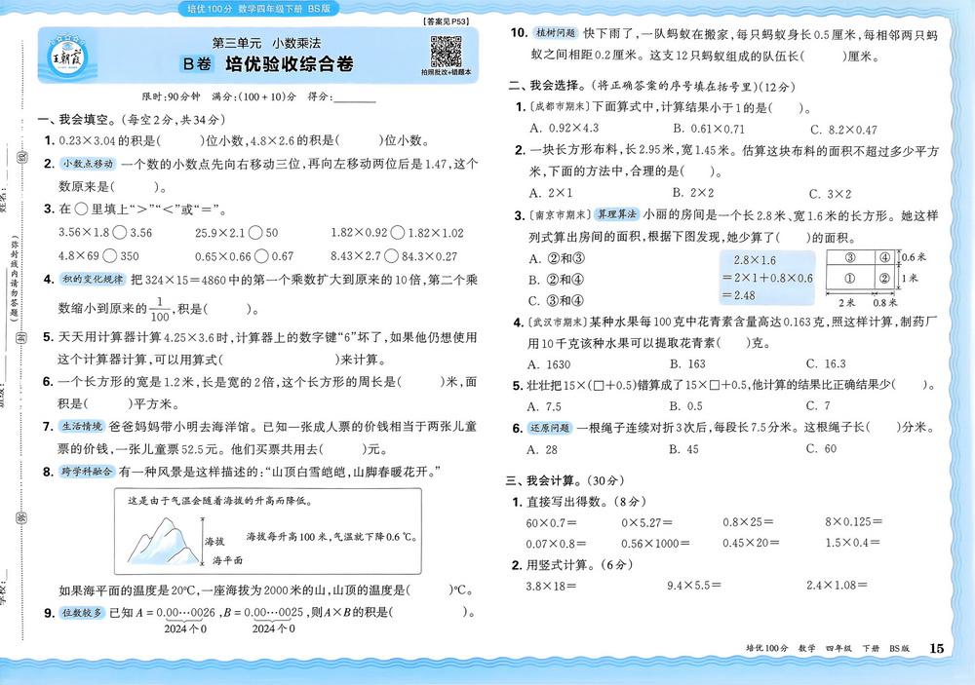Image resolution: width=975 pixels, height=685 pixels.
Task: Click the 答案见P53 note
Action: 446,21
